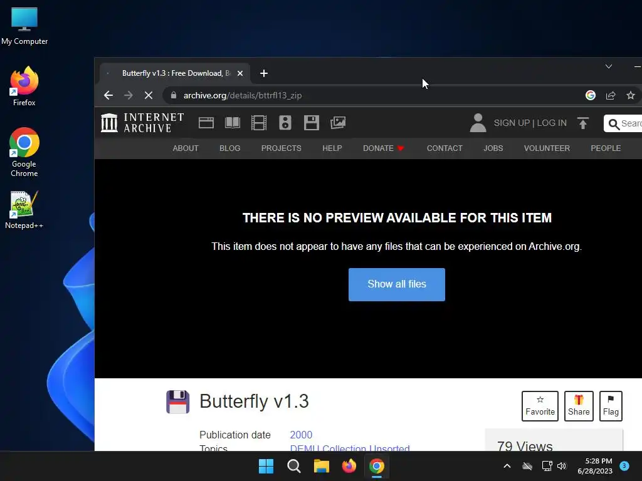Open the VOLUNTEER menu item

[547, 148]
